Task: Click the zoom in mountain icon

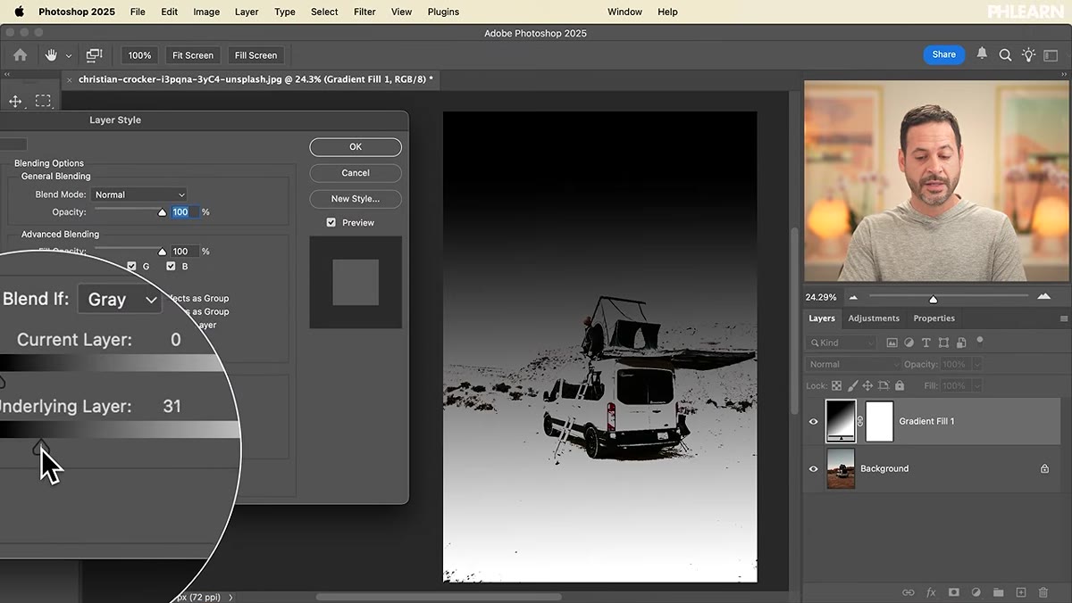Action: [x=1044, y=297]
